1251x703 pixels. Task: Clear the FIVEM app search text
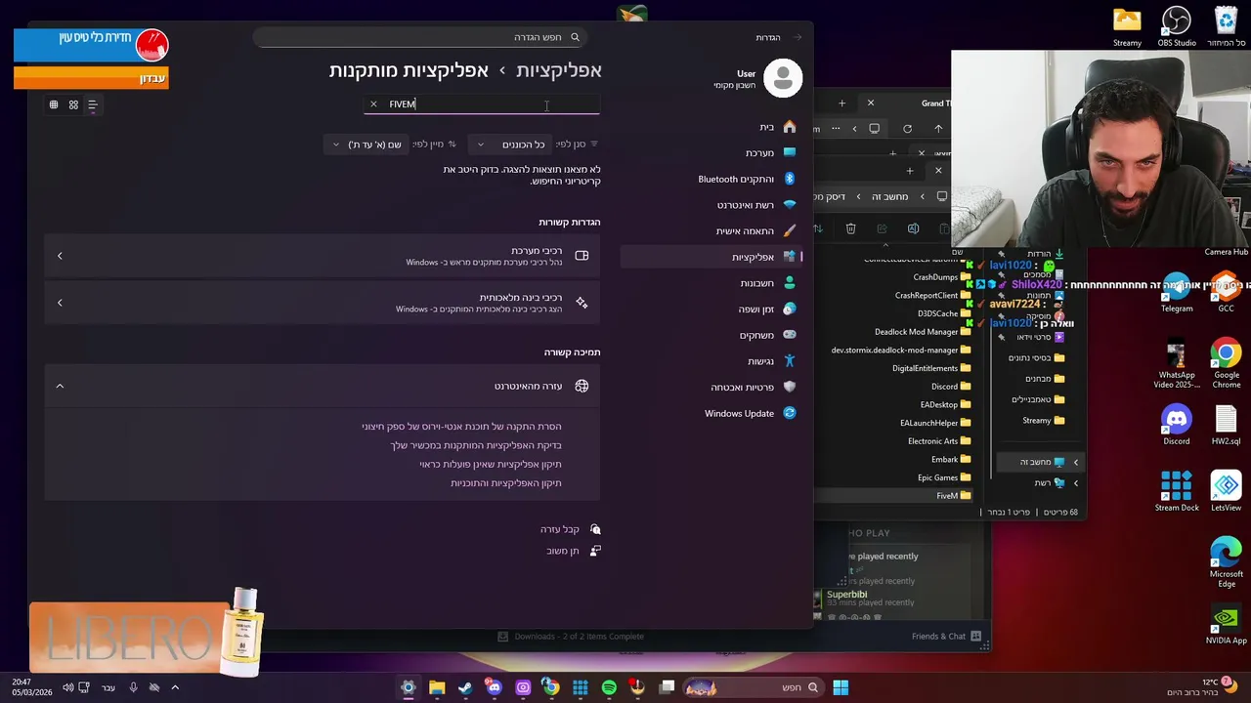pos(373,103)
